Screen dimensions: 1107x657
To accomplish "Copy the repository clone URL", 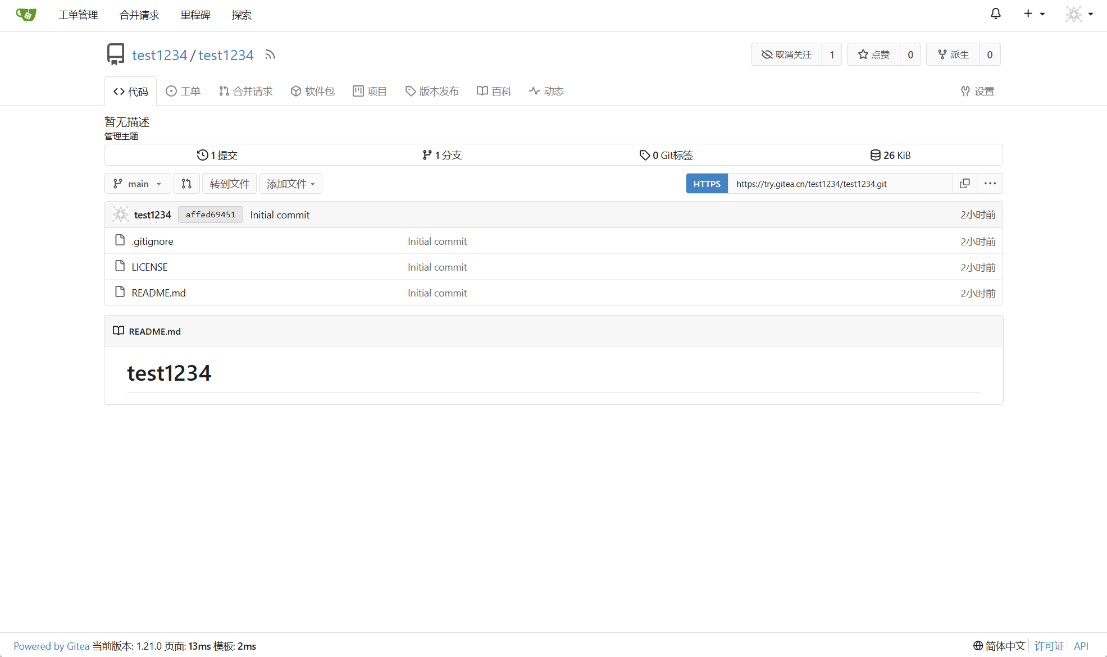I will pyautogui.click(x=964, y=184).
